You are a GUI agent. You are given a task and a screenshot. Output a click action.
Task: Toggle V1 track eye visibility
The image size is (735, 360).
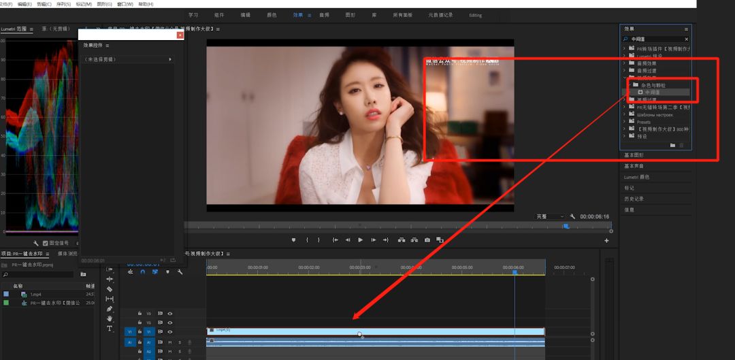pos(169,332)
